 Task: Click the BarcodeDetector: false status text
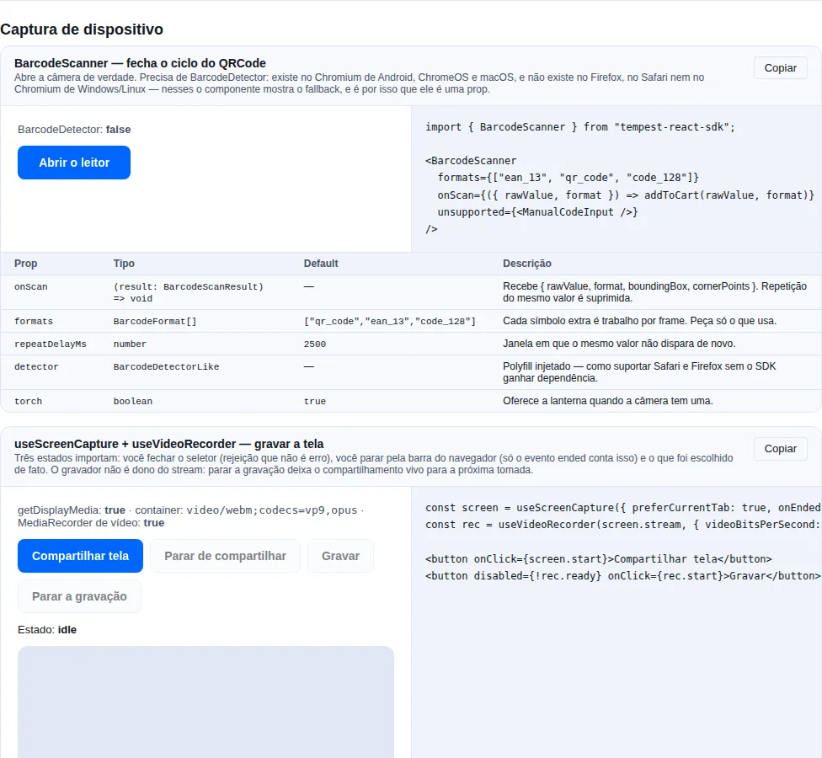tap(74, 130)
